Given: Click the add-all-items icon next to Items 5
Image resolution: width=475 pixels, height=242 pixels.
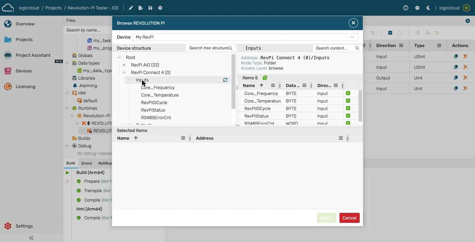Looking at the screenshot, I should click(x=265, y=78).
